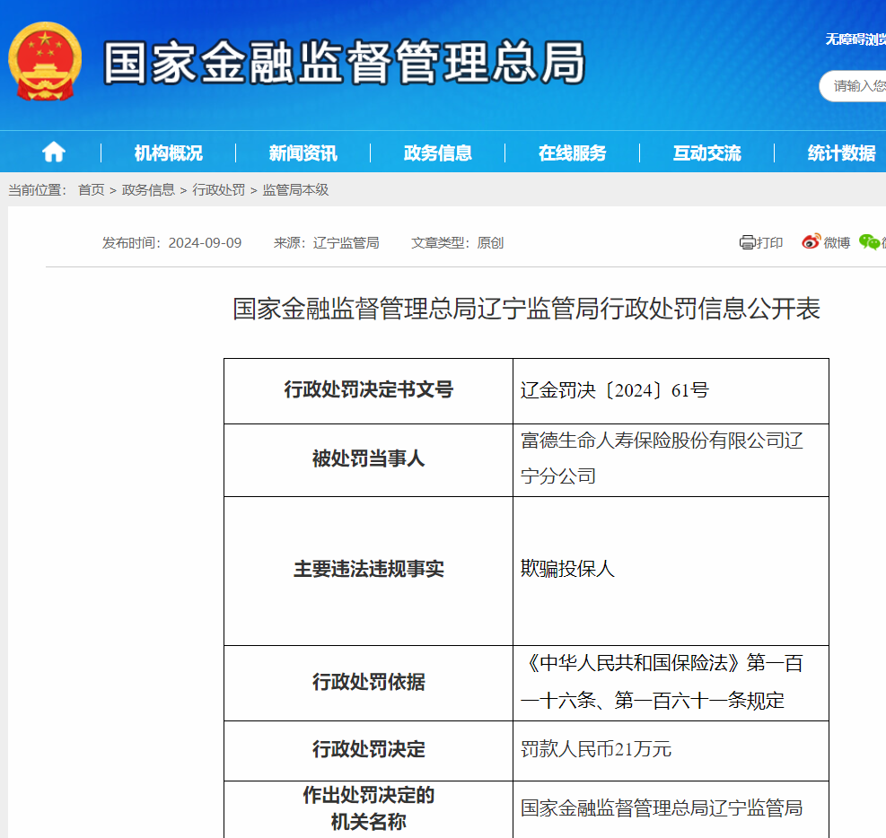Image resolution: width=886 pixels, height=838 pixels.
Task: Select 政务信息 in the main navigation bar
Action: point(438,153)
